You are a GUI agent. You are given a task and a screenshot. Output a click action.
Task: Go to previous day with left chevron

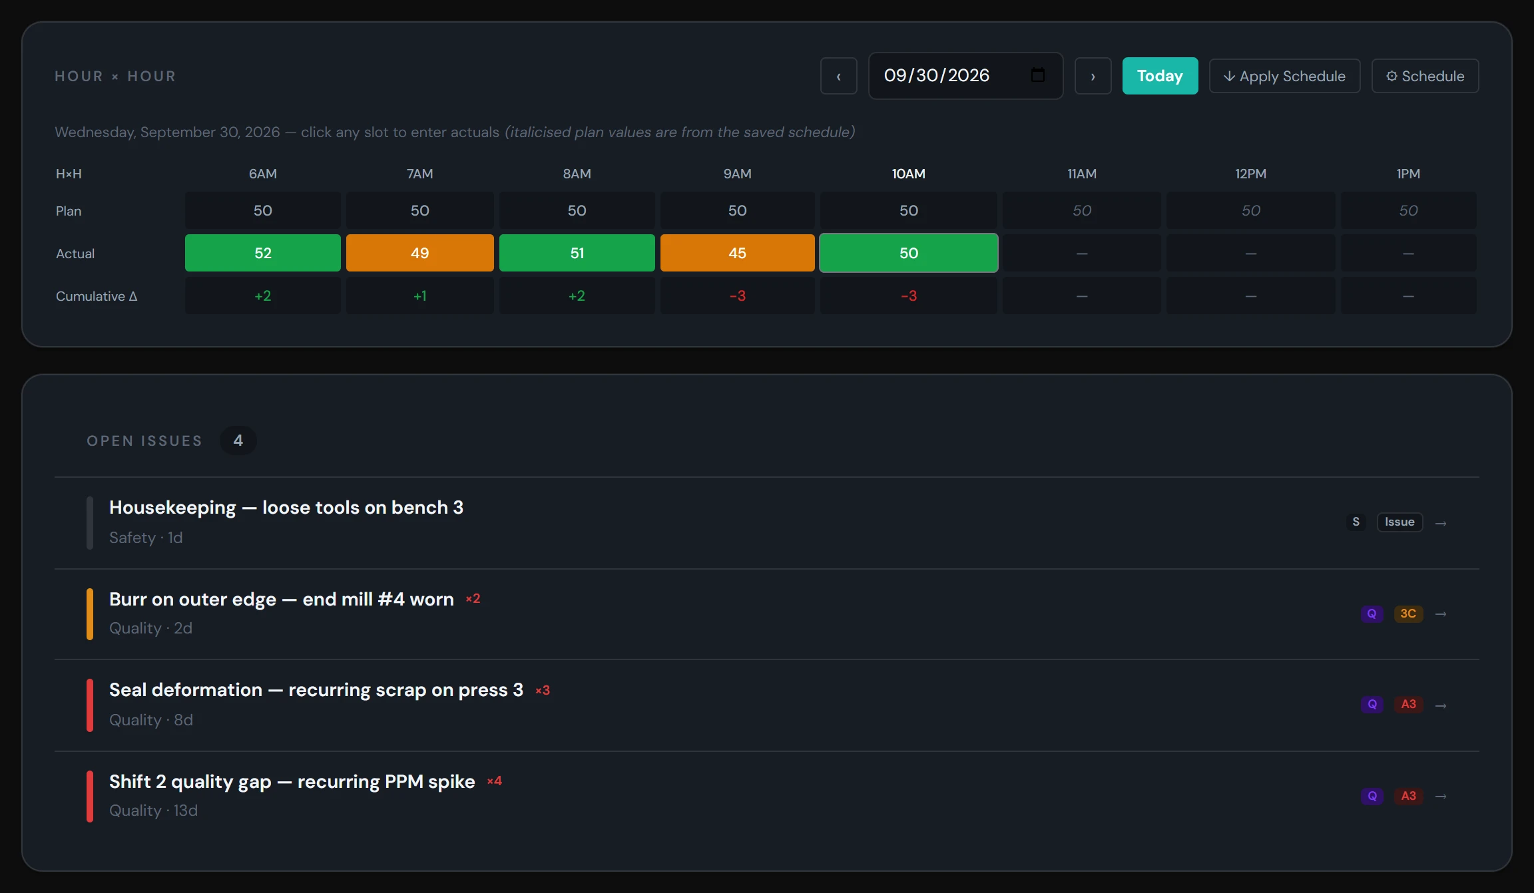838,76
